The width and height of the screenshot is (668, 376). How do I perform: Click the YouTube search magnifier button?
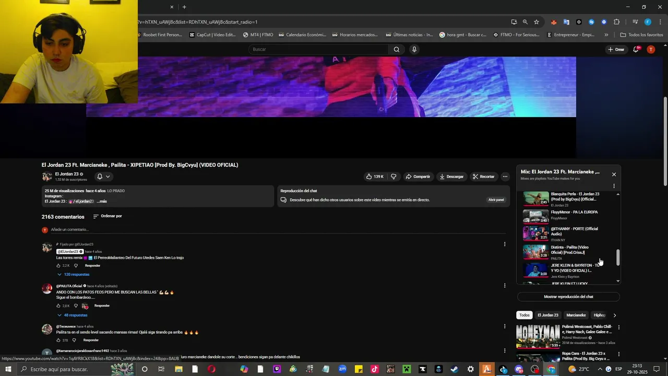tap(397, 50)
